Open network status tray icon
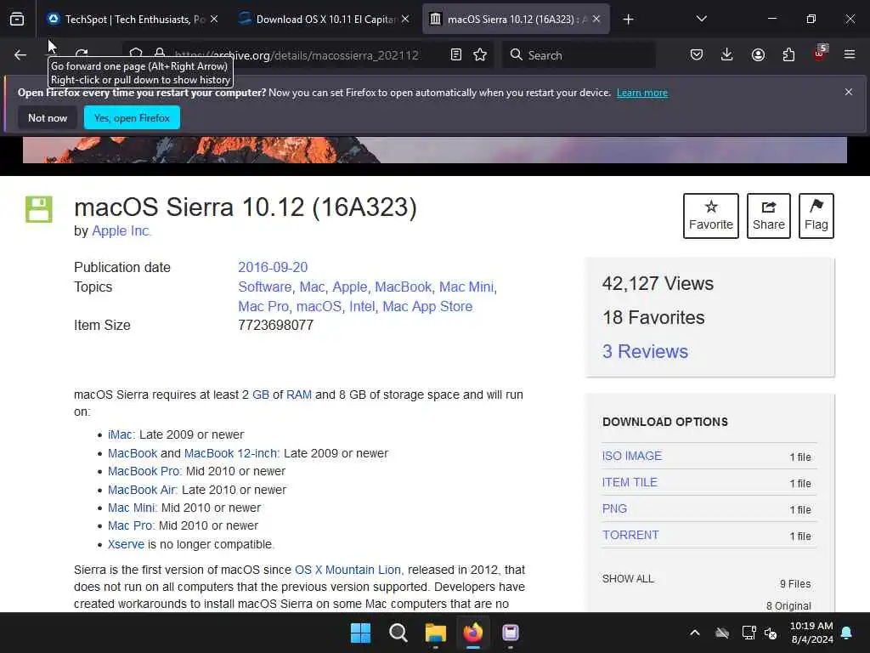Viewport: 870px width, 653px height. point(749,633)
